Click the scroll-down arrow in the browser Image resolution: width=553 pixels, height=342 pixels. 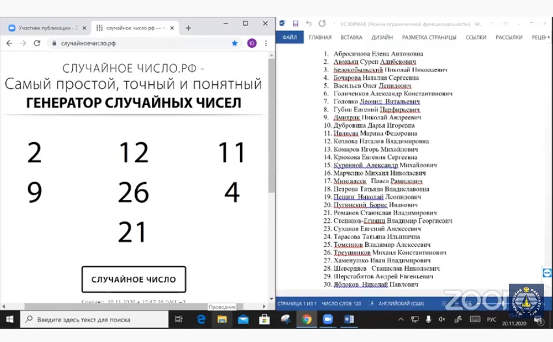point(271,299)
